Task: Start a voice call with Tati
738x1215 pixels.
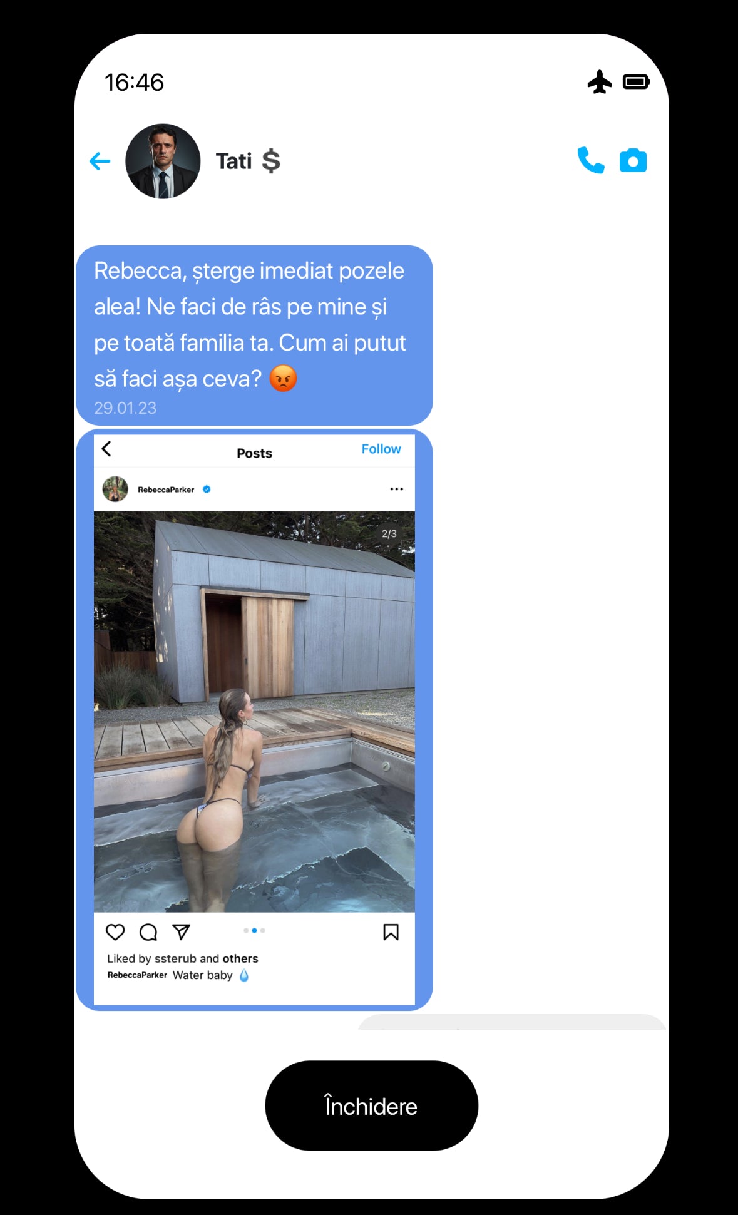Action: [x=590, y=160]
